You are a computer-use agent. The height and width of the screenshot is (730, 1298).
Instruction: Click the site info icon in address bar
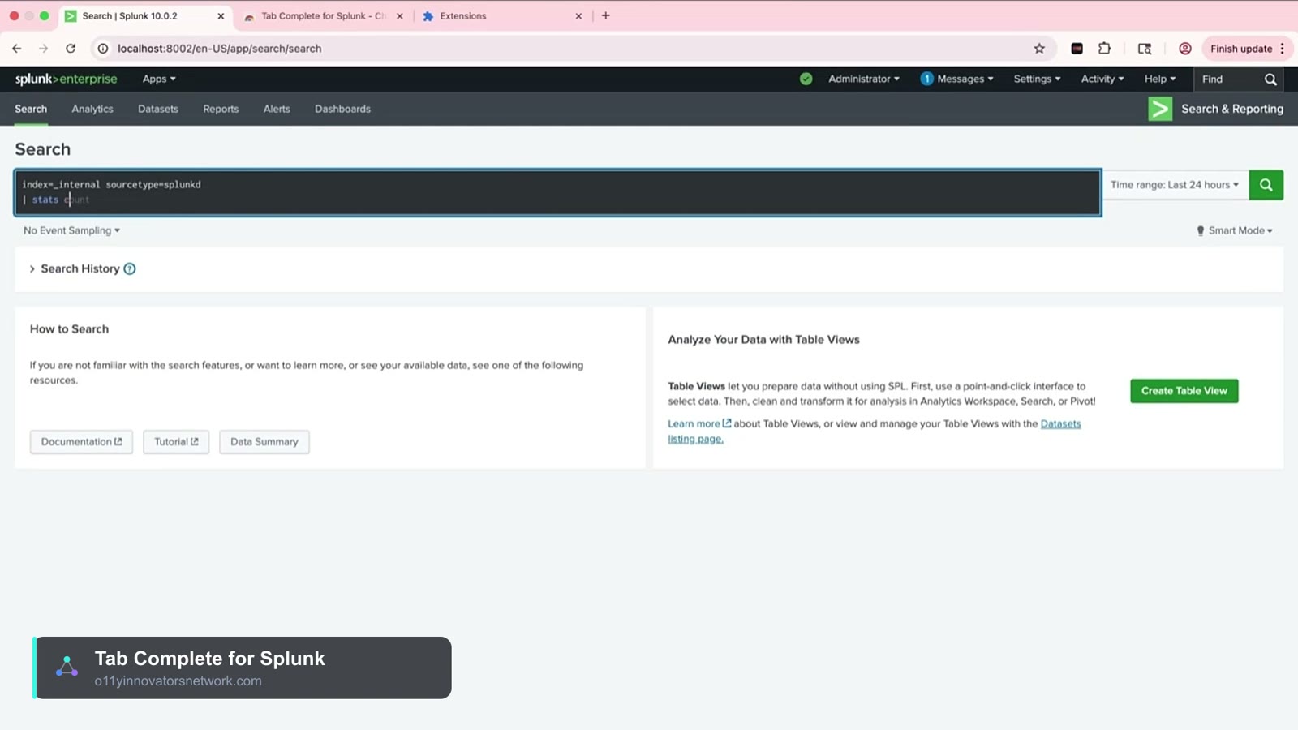pos(103,49)
